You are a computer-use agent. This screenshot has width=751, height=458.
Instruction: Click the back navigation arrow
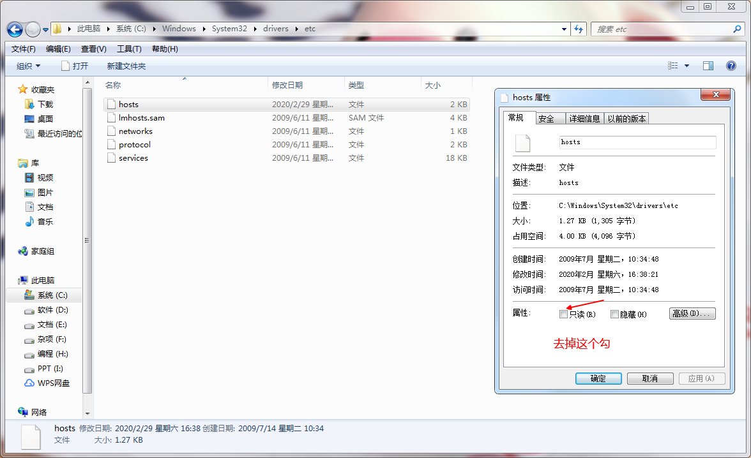(x=14, y=29)
